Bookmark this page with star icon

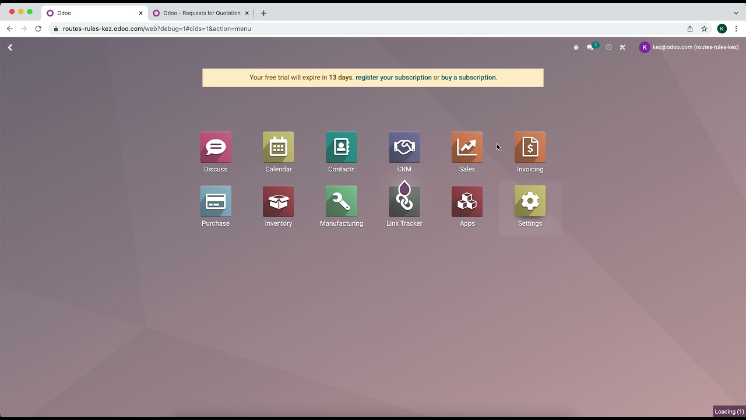tap(704, 29)
